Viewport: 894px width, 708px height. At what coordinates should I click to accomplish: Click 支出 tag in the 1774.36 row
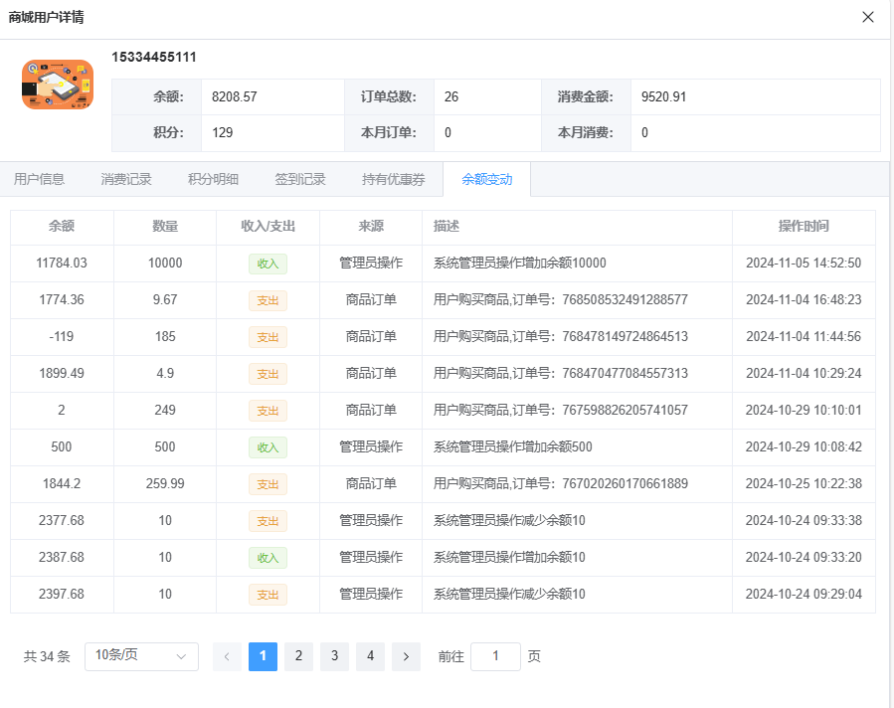[268, 300]
